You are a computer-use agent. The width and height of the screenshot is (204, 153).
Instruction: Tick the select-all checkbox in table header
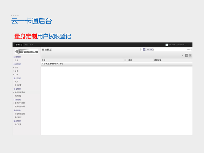point(125,60)
